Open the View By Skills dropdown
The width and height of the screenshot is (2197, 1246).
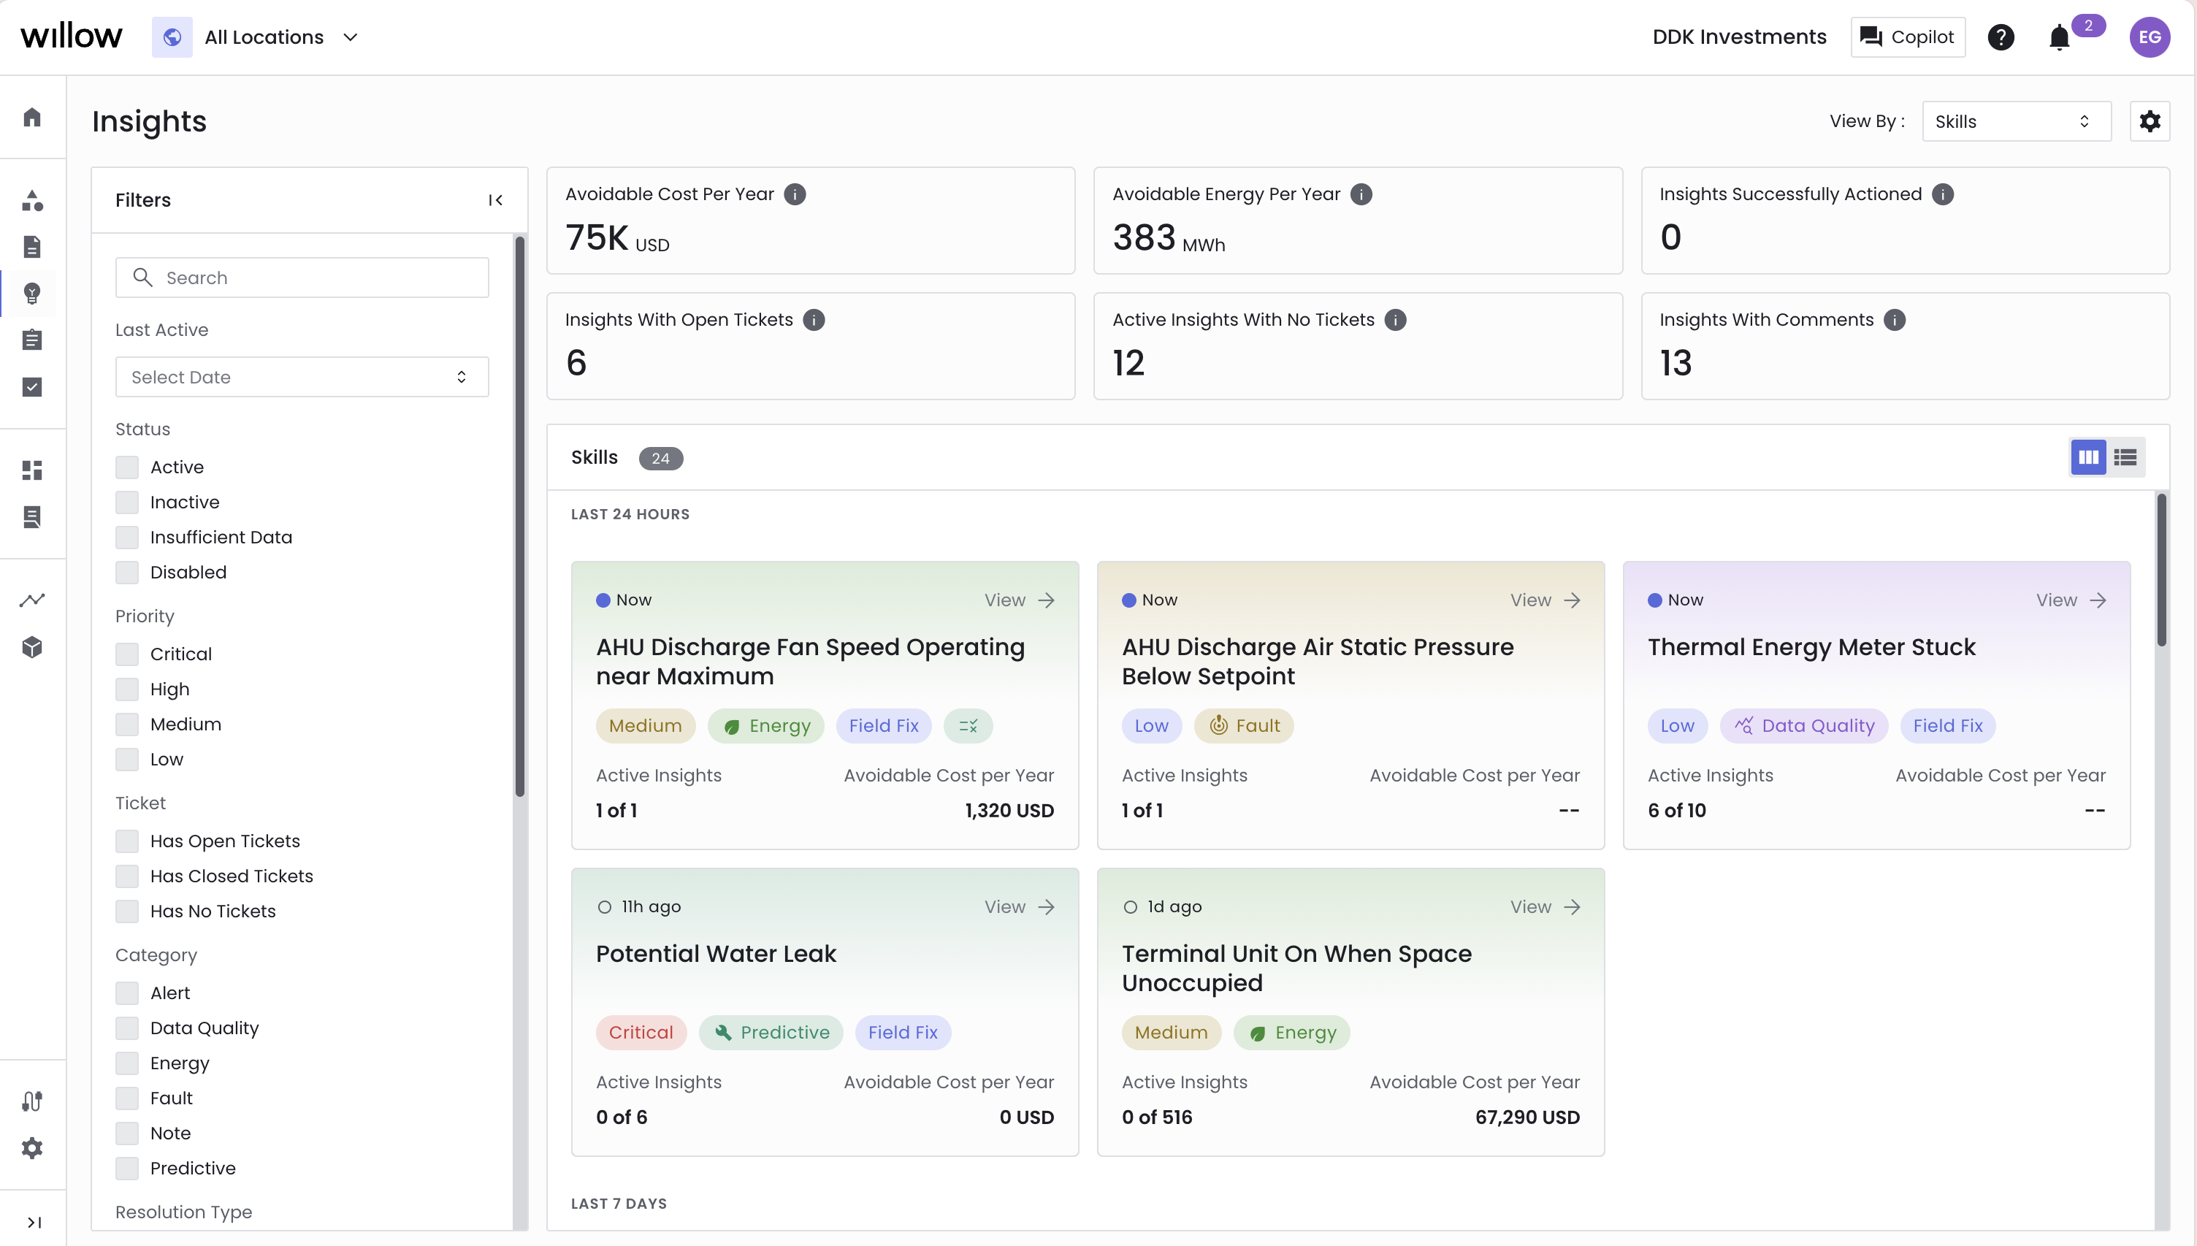(2017, 121)
